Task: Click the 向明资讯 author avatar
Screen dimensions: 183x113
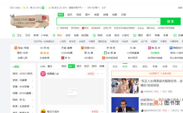Action: 142,91
